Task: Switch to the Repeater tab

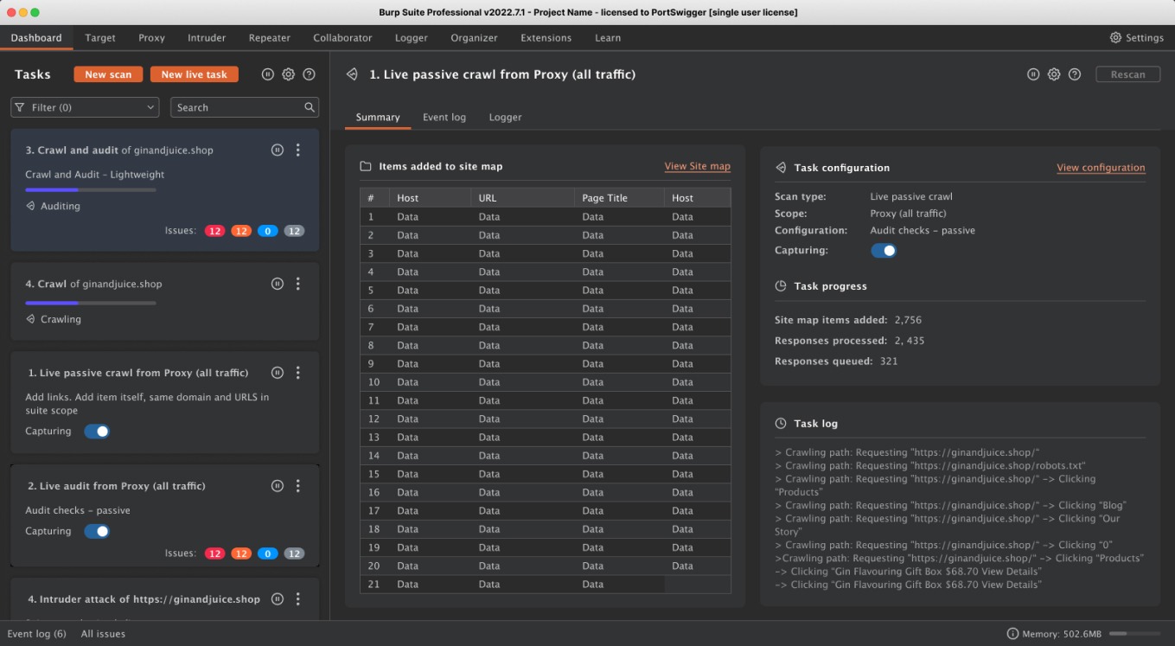Action: coord(269,38)
